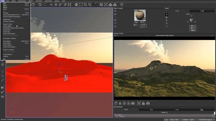Click the top gear icon in Aspect panel
The image size is (216, 121).
pyautogui.click(x=115, y=11)
